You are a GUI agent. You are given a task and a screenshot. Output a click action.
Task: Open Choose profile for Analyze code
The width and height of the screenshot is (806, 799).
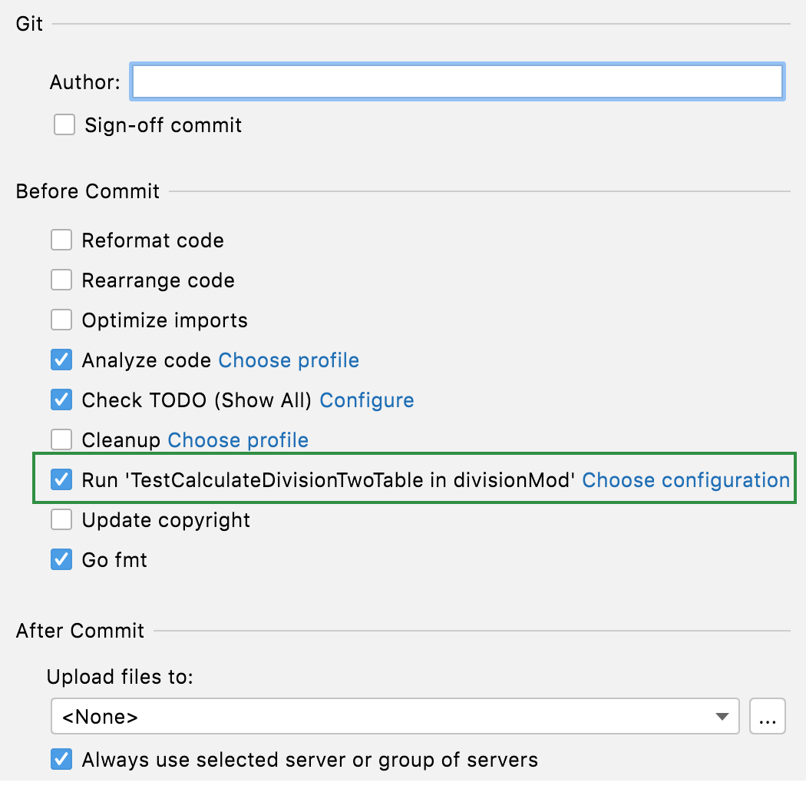[288, 360]
